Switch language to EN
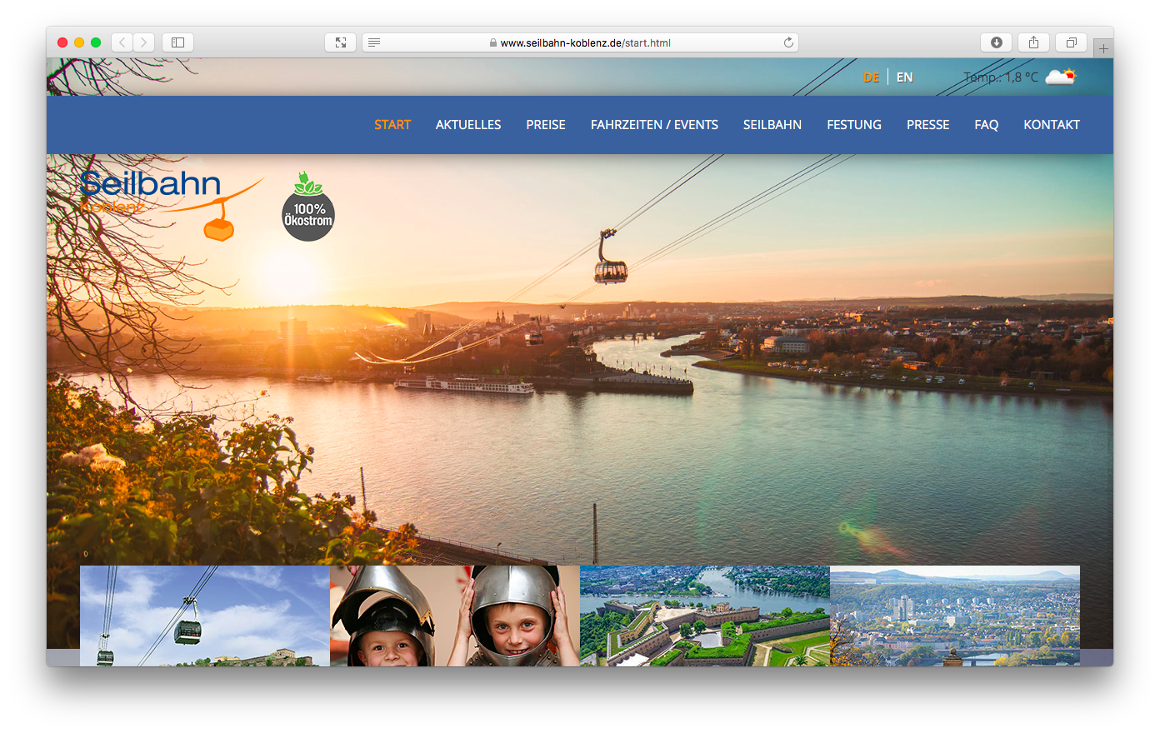Viewport: 1160px width, 733px height. point(905,77)
